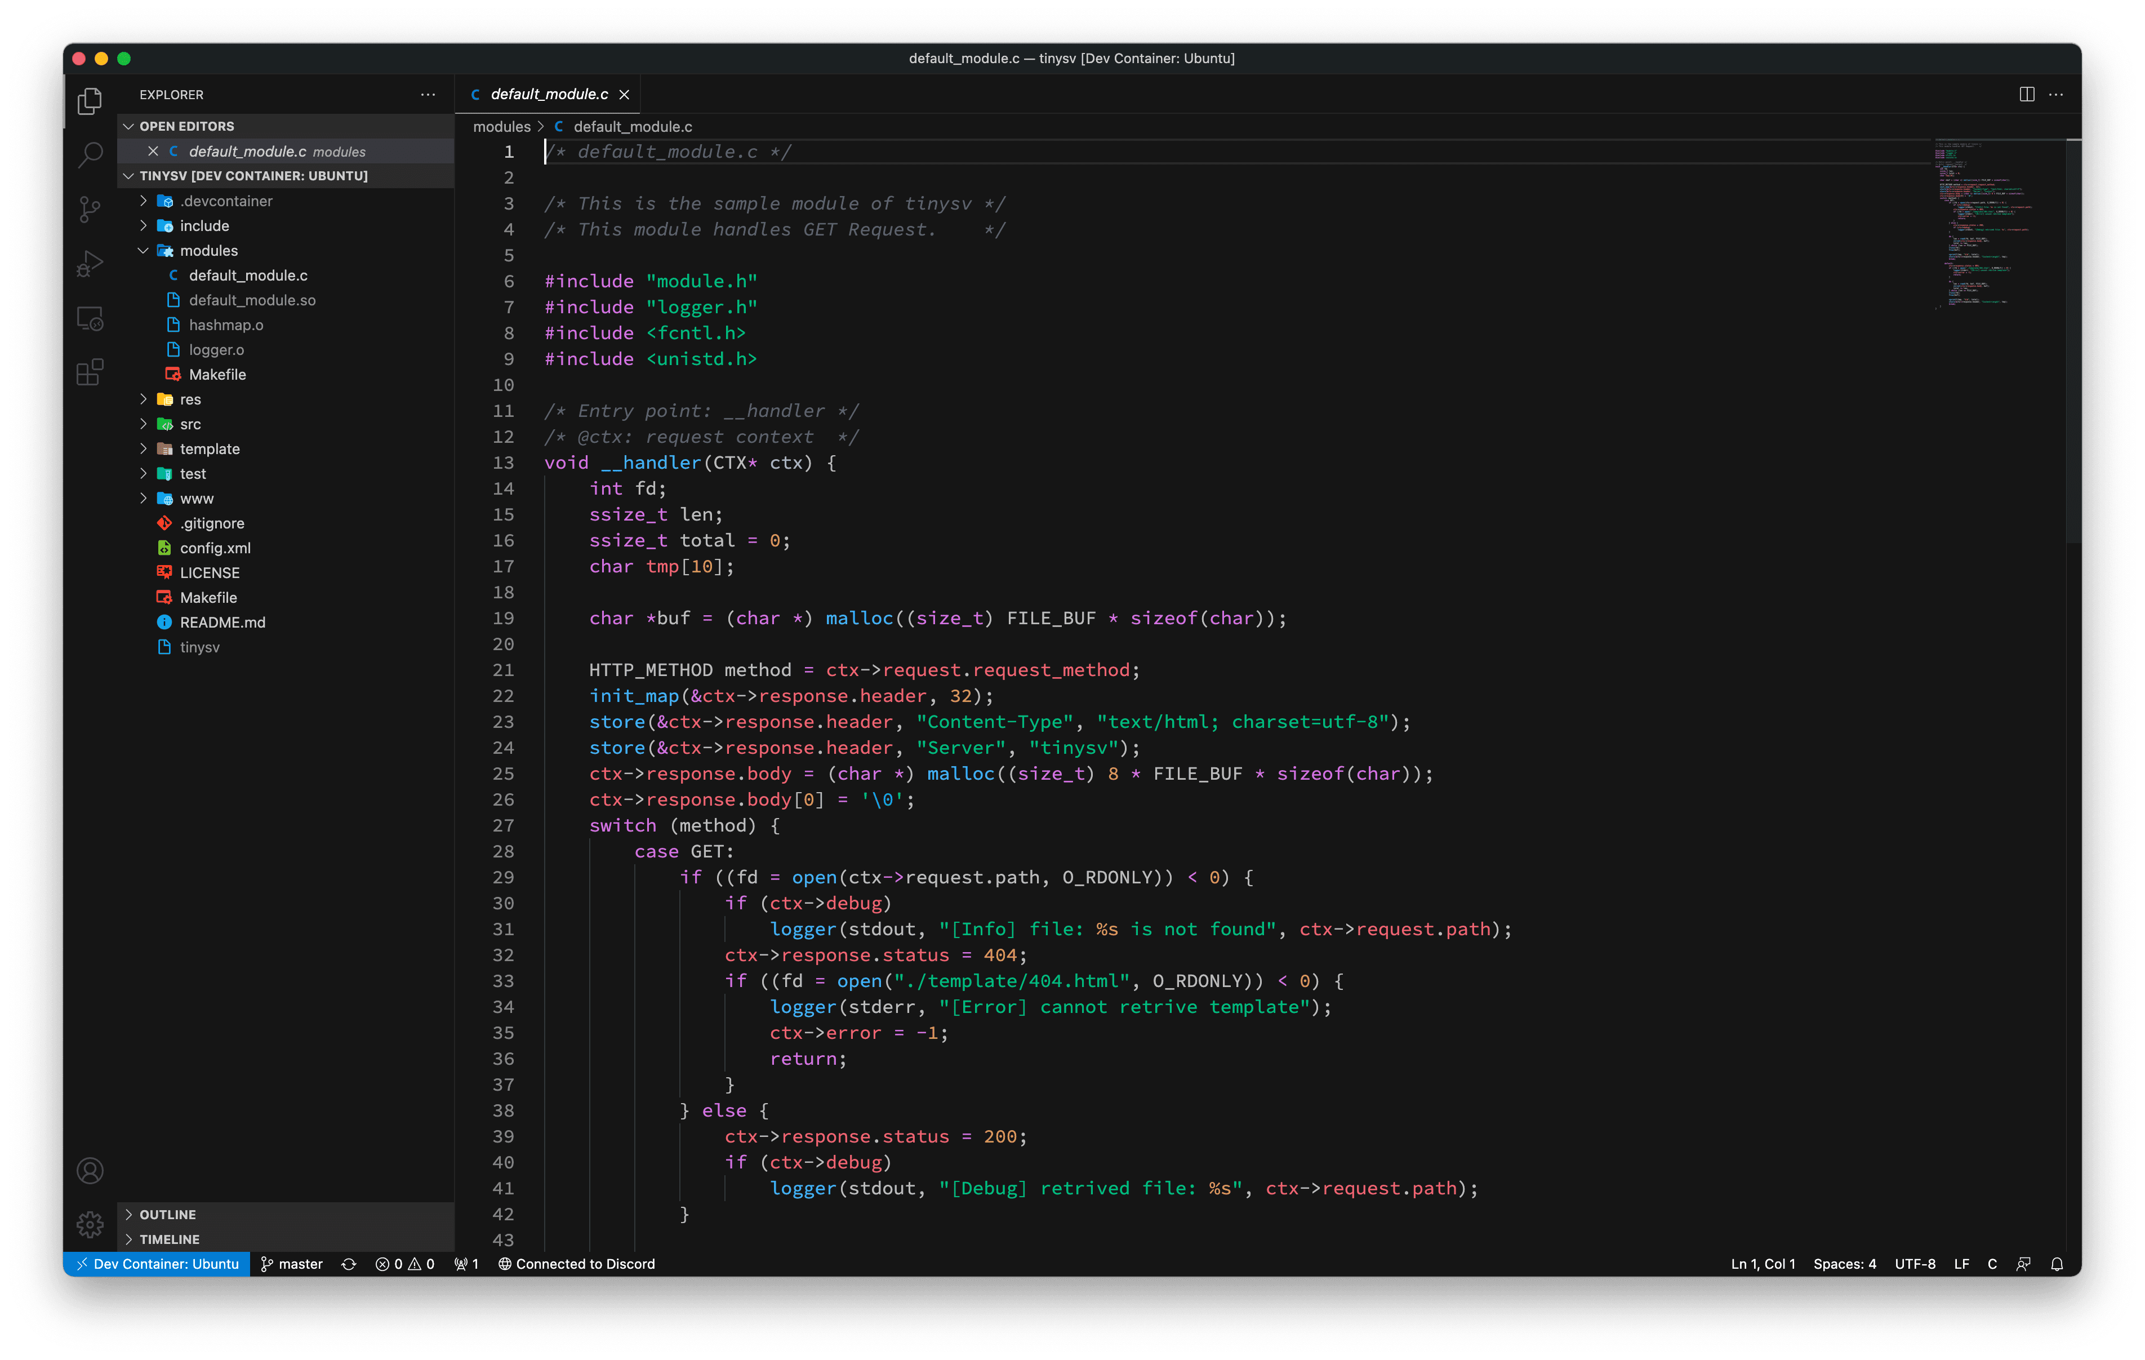Open Remote Explorer view icon
2145x1360 pixels.
[x=90, y=318]
